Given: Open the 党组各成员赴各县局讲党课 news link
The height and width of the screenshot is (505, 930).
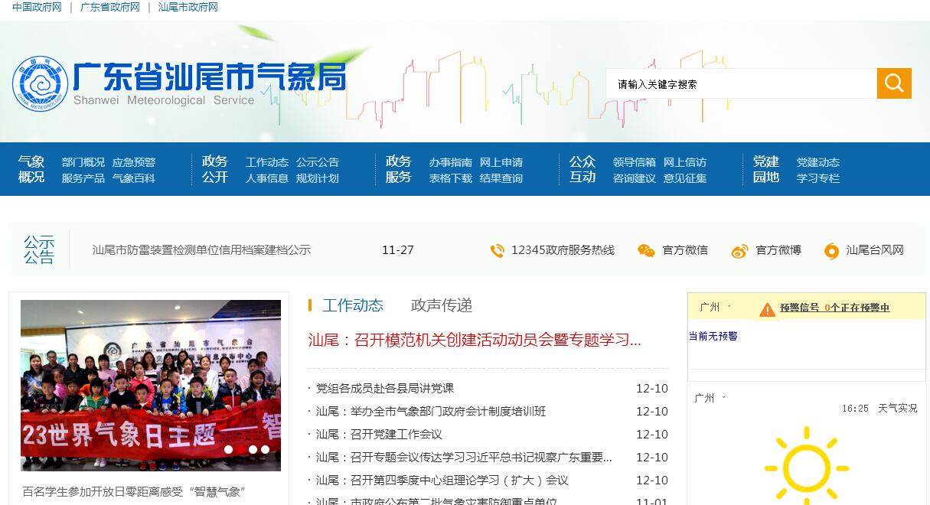Looking at the screenshot, I should click(x=384, y=389).
